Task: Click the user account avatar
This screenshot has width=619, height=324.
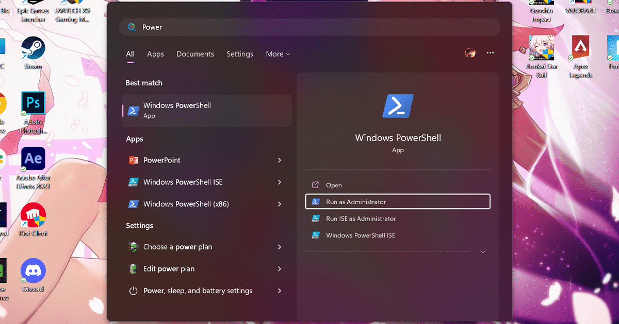Action: (x=470, y=52)
